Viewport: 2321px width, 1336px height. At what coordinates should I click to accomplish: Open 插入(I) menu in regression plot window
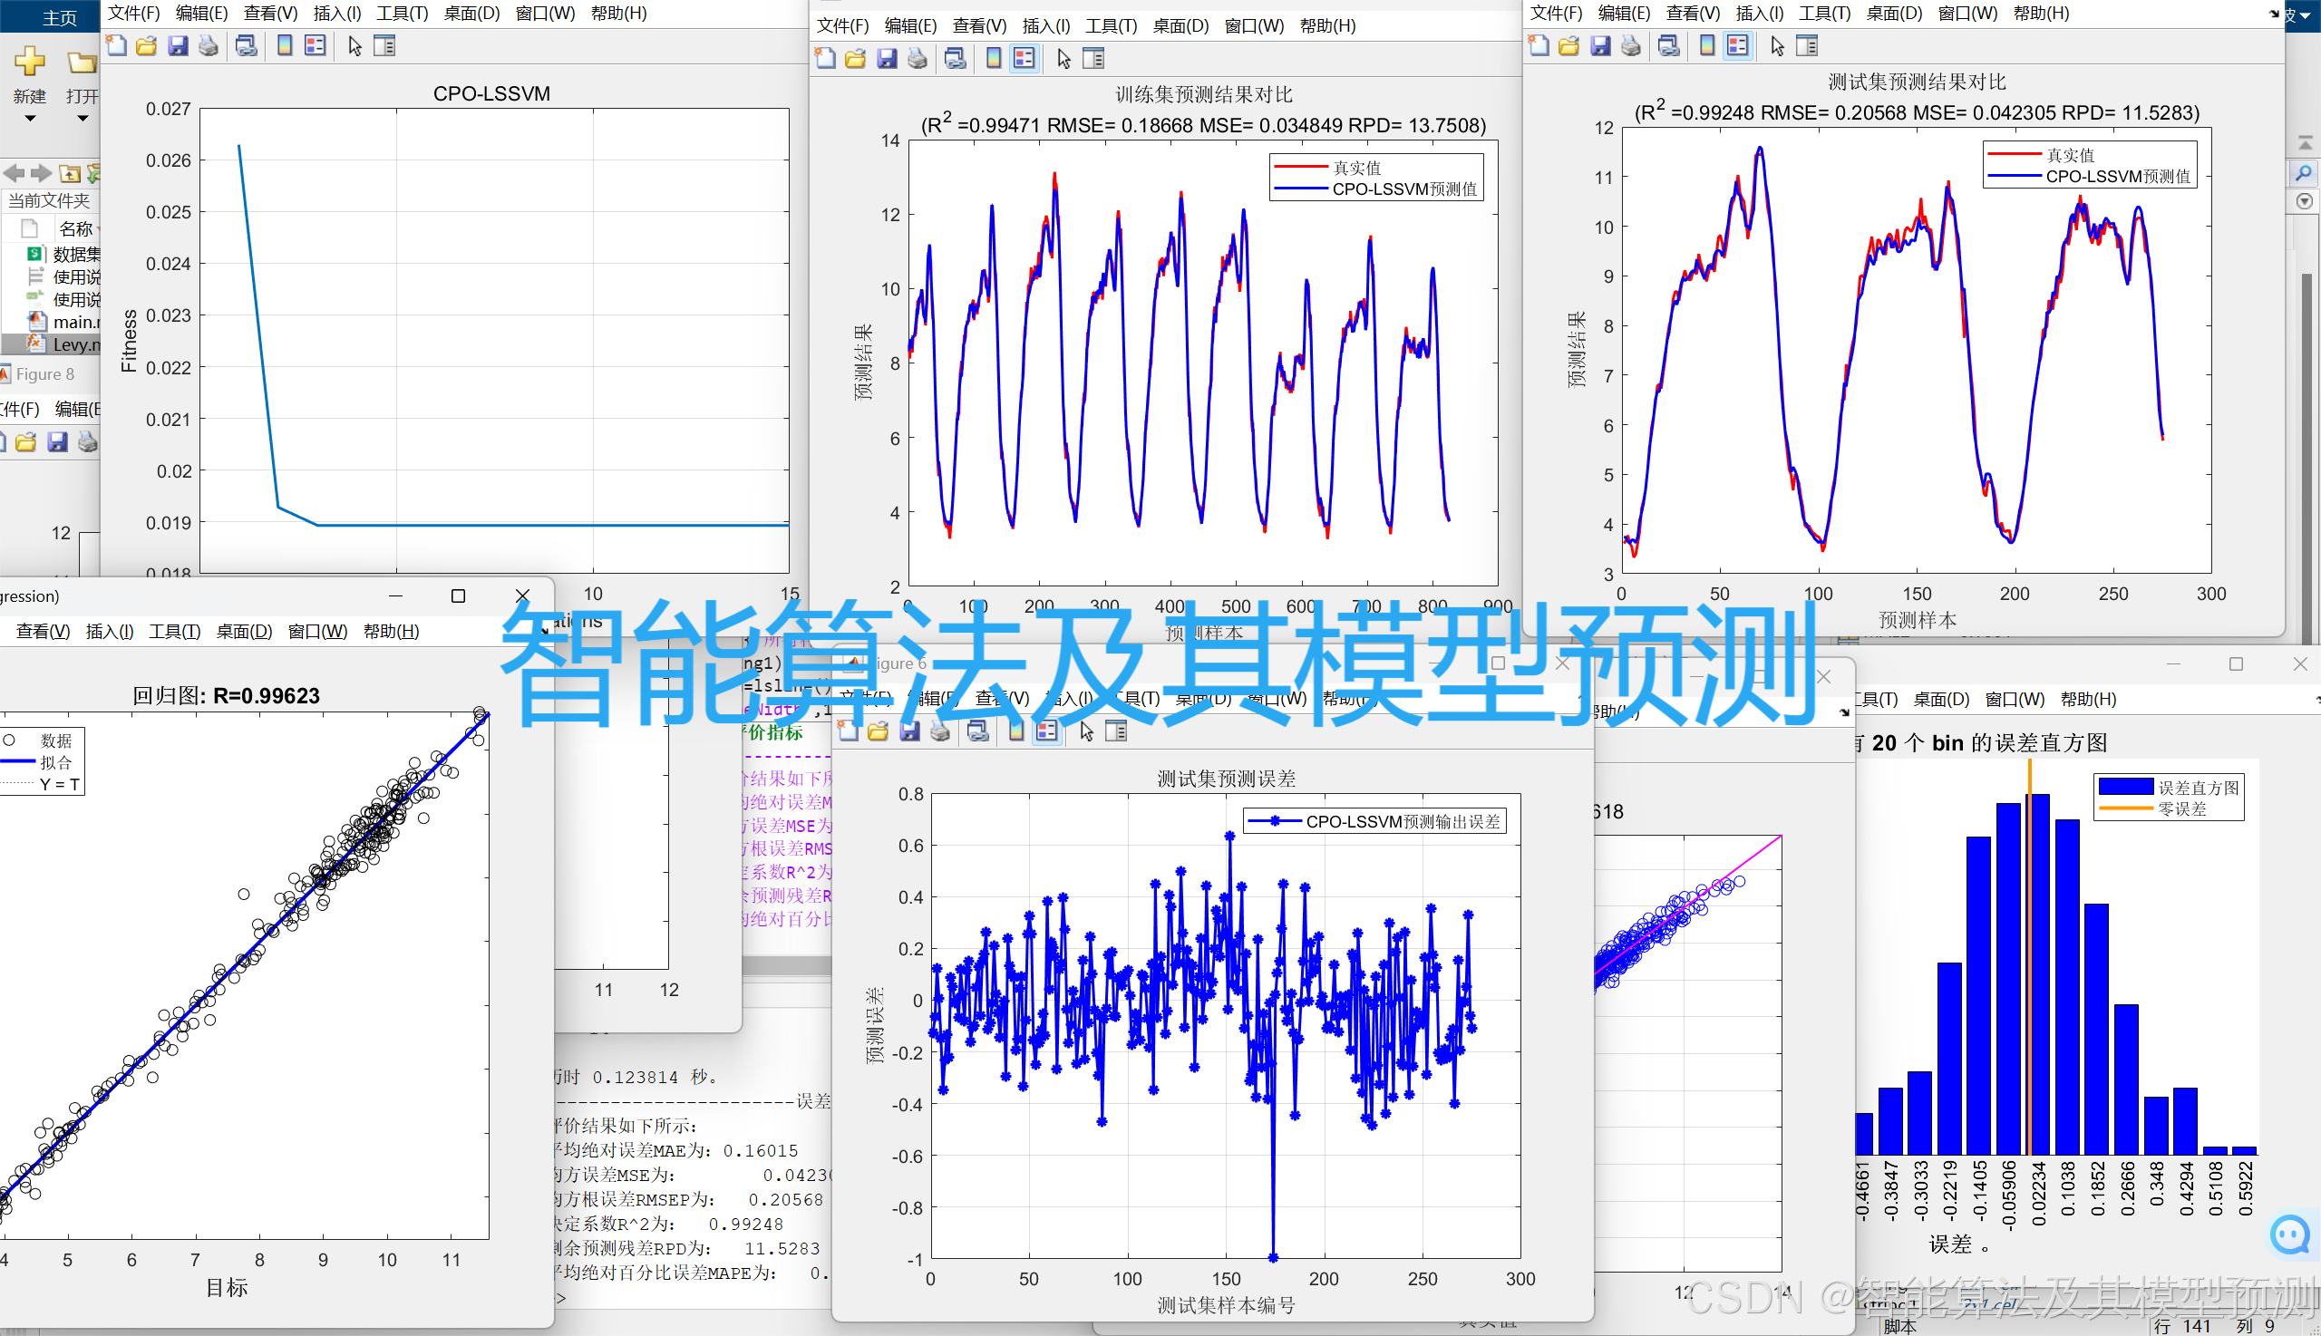coord(109,632)
